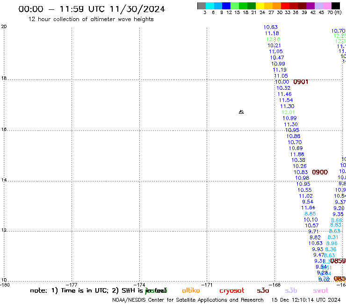
Task: Click the small island marker icon on the map
Action: point(241,112)
